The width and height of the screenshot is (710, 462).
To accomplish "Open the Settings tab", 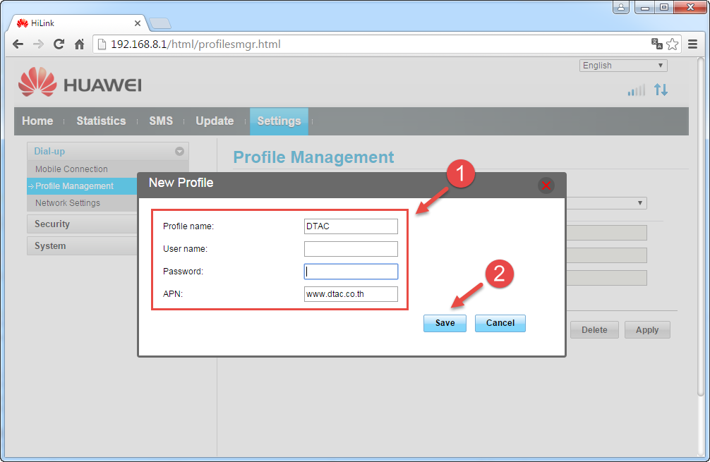I will coord(279,121).
